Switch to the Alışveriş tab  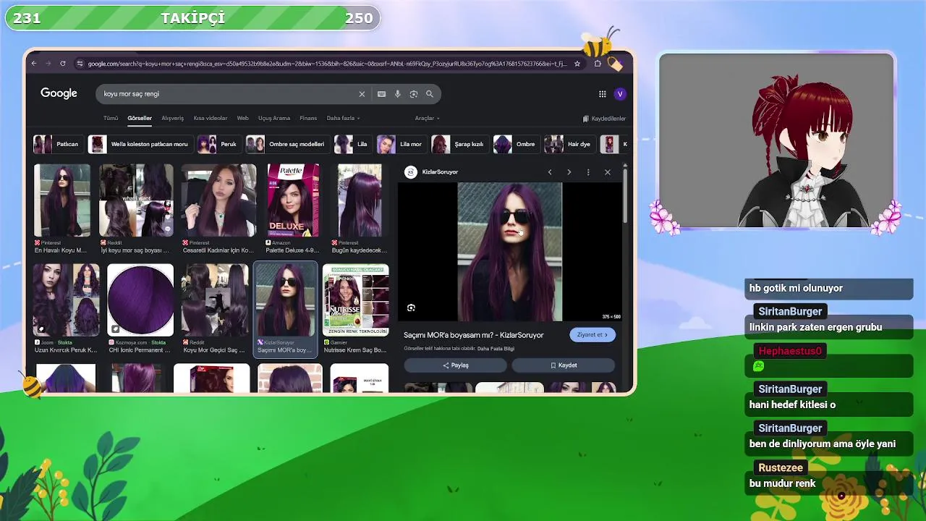tap(172, 118)
